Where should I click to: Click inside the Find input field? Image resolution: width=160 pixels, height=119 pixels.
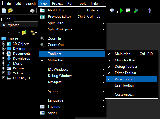(26, 18)
